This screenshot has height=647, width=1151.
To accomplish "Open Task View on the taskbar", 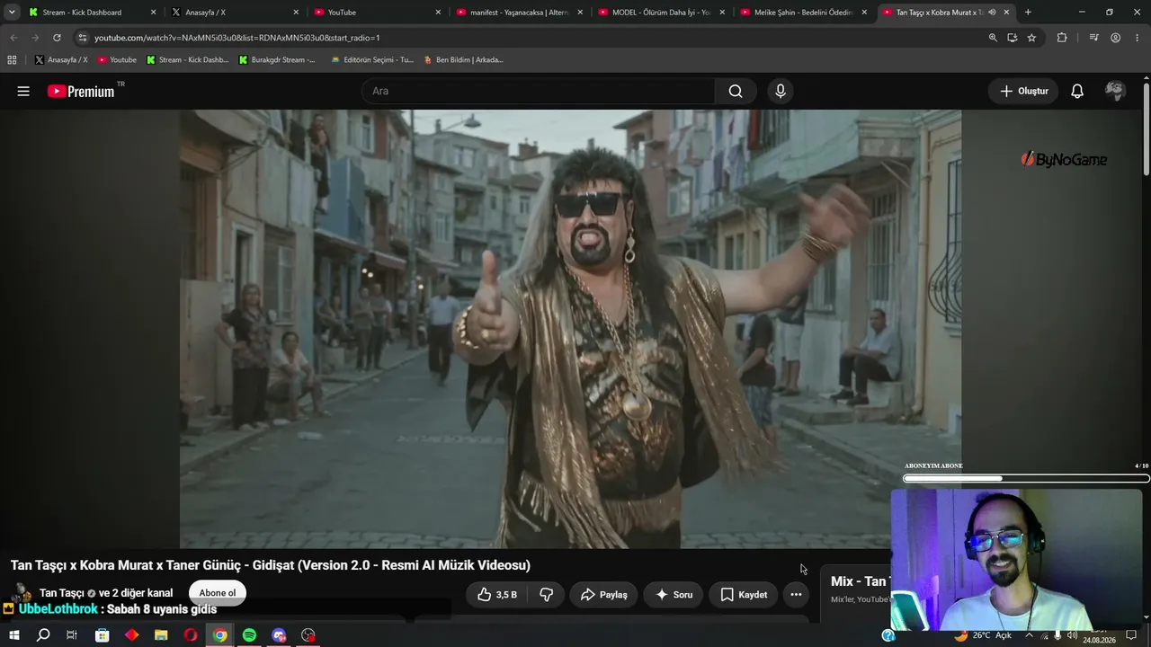I will point(72,635).
